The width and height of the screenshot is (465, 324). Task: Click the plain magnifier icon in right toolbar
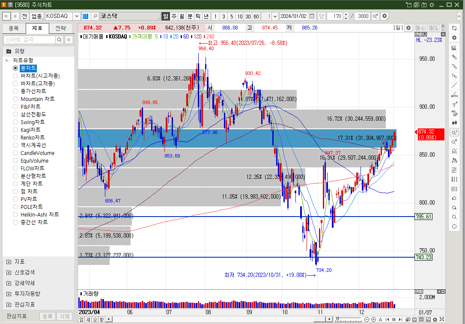click(454, 217)
